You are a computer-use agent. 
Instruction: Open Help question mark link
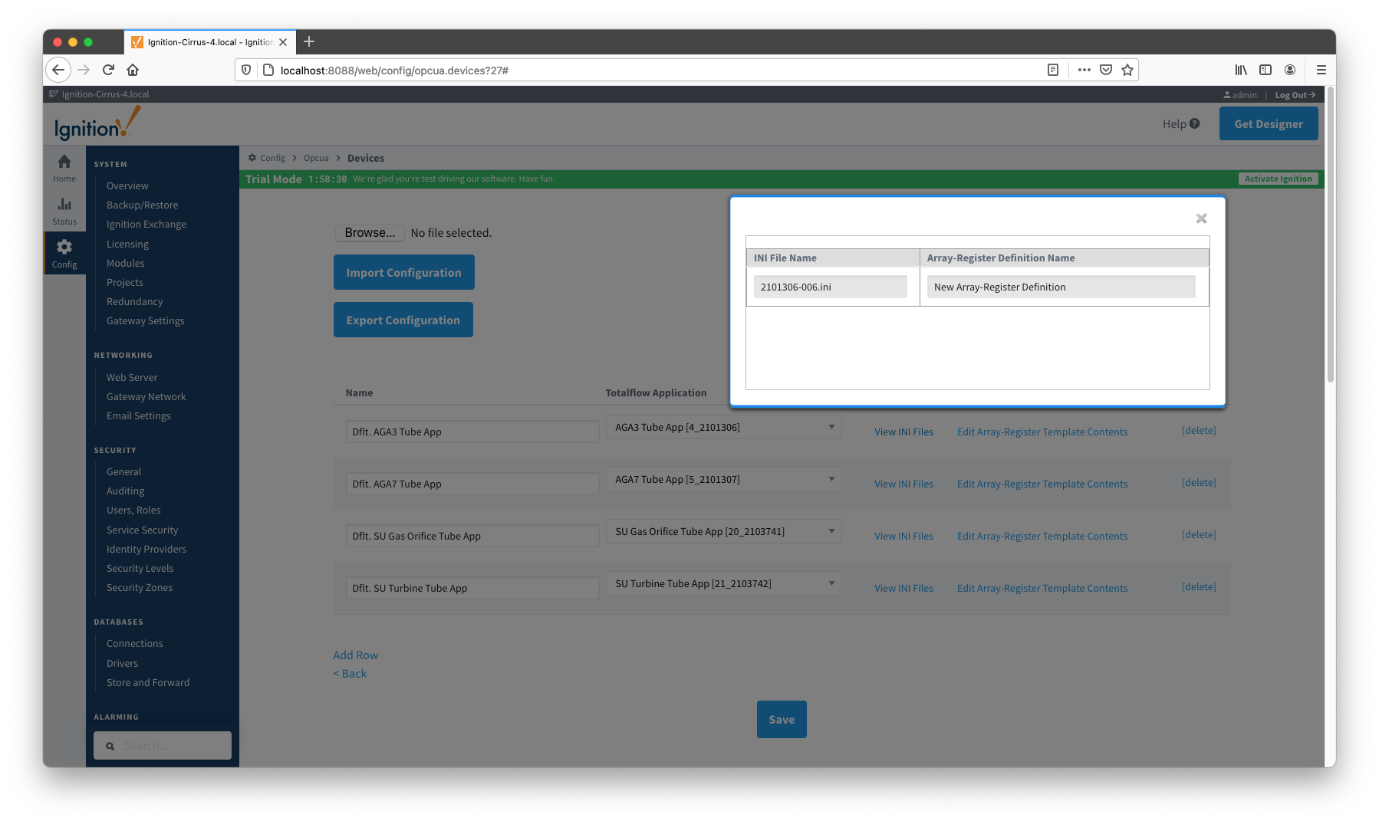(x=1181, y=123)
